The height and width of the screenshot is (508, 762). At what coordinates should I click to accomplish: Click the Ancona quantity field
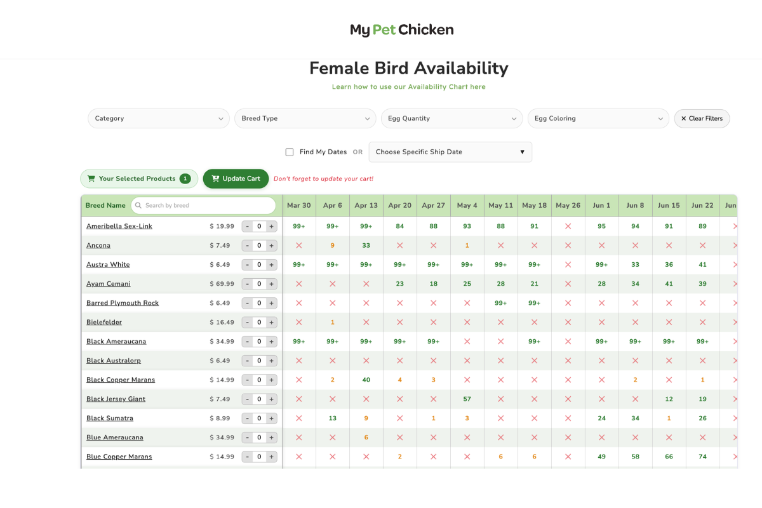click(259, 246)
